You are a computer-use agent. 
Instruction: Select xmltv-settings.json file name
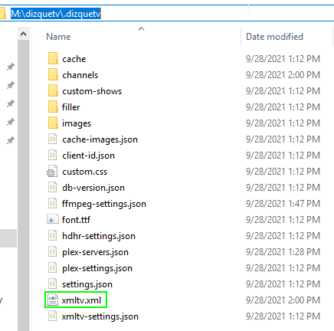100,316
